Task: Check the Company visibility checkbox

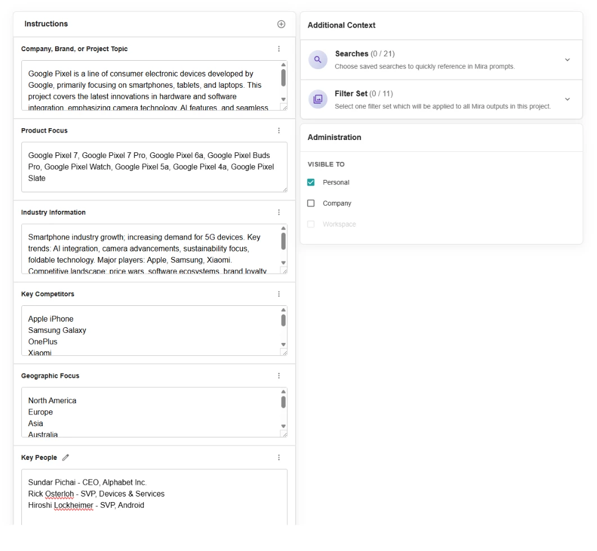Action: pyautogui.click(x=311, y=204)
